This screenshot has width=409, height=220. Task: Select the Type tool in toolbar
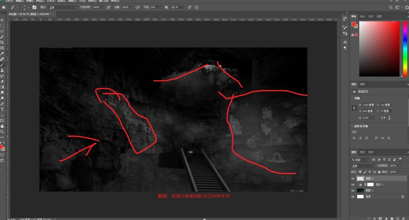(x=2, y=109)
